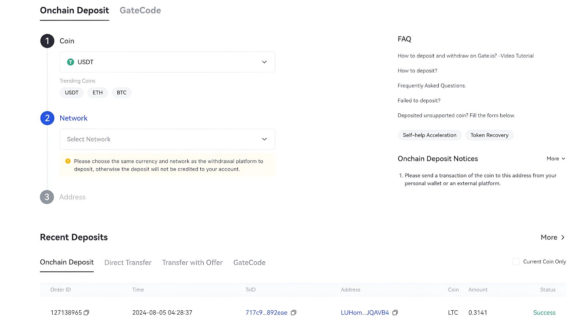585x329 pixels.
Task: Click the USDT coin icon in the selector
Action: (x=71, y=62)
